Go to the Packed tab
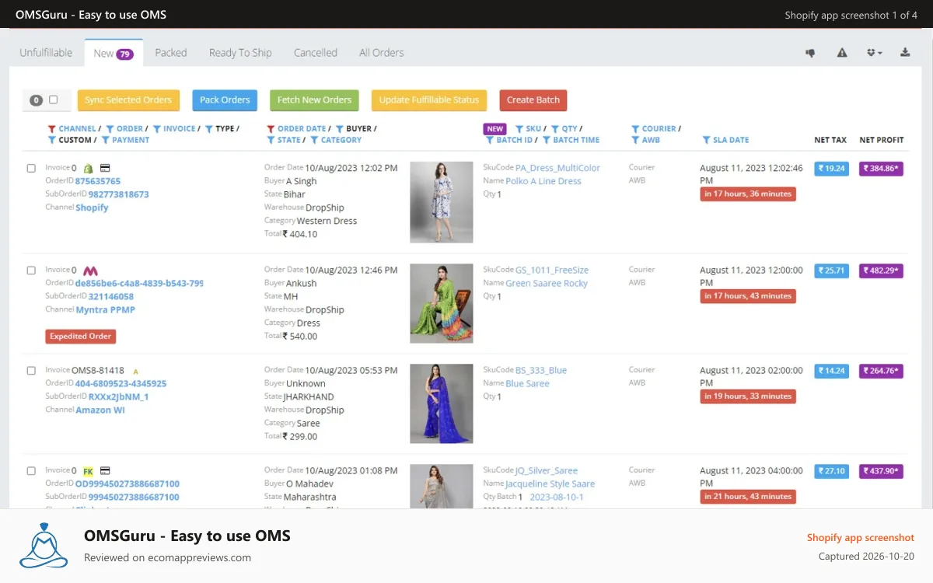The width and height of the screenshot is (933, 583). click(x=171, y=53)
